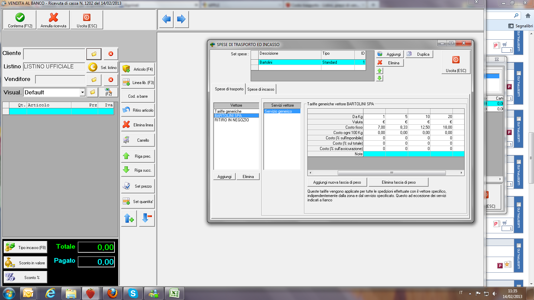534x300 pixels.
Task: Open the folder icon next to Visual.
Action: click(92, 92)
